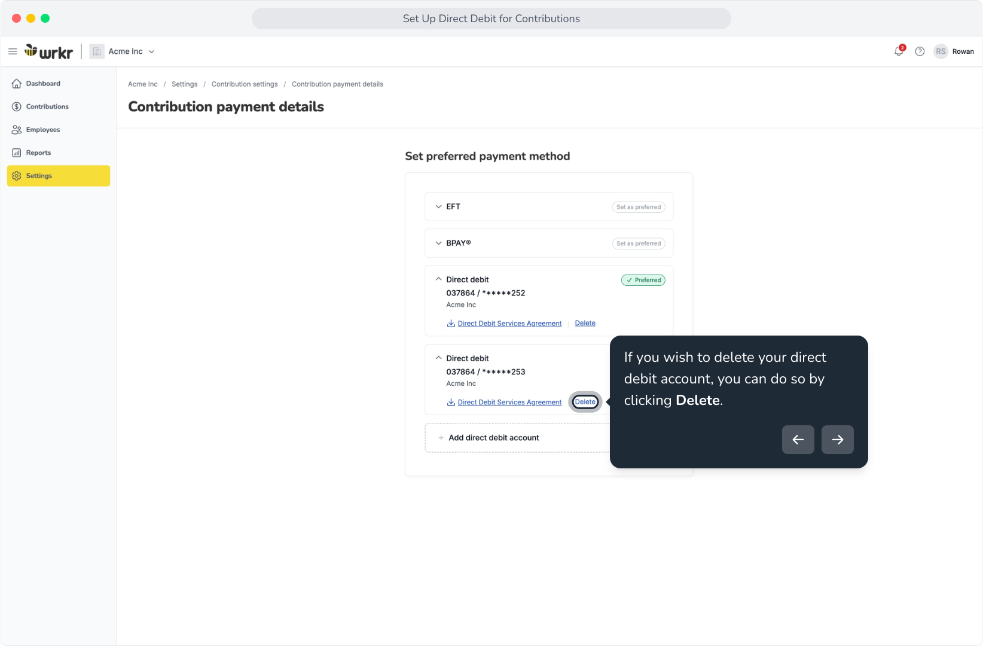Screen dimensions: 983x646
Task: Go to previous step with left arrow
Action: (x=798, y=440)
